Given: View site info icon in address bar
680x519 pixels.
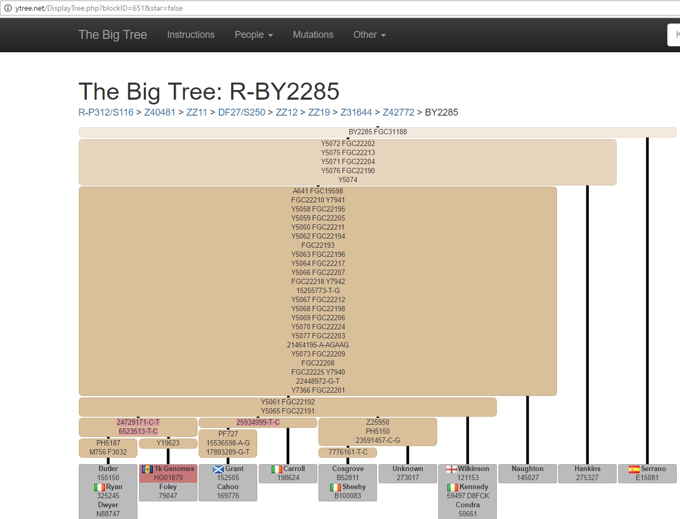Looking at the screenshot, I should pos(8,8).
